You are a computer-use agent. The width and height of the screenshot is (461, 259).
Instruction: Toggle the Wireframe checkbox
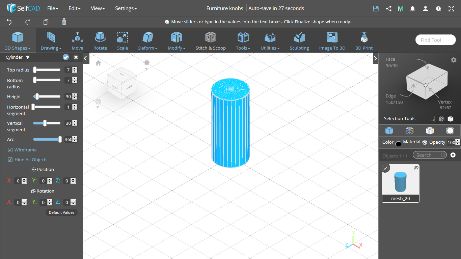coord(10,150)
